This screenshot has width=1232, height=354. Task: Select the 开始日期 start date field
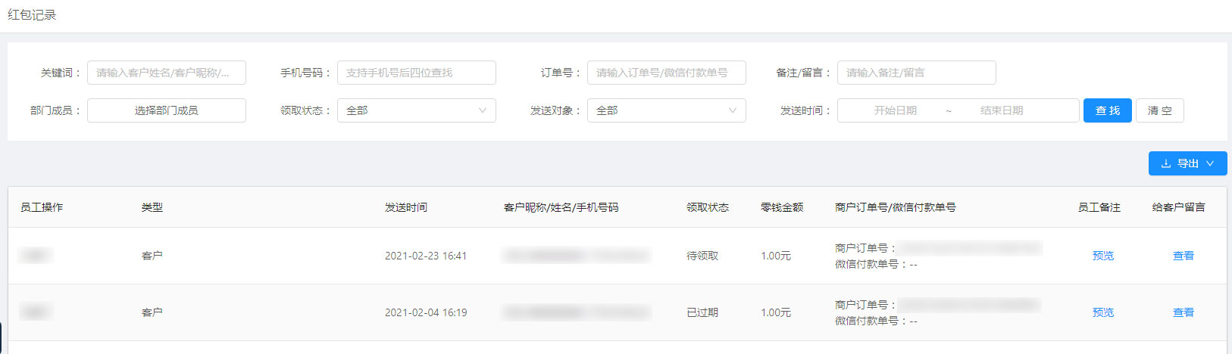[896, 110]
